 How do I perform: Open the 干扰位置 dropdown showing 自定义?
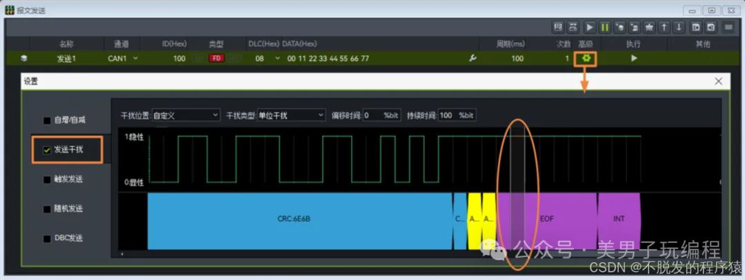pos(186,115)
